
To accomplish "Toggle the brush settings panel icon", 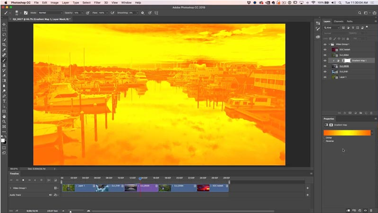I will click(26, 13).
